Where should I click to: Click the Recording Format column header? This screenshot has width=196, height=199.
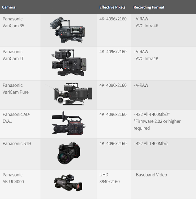[x=149, y=7]
